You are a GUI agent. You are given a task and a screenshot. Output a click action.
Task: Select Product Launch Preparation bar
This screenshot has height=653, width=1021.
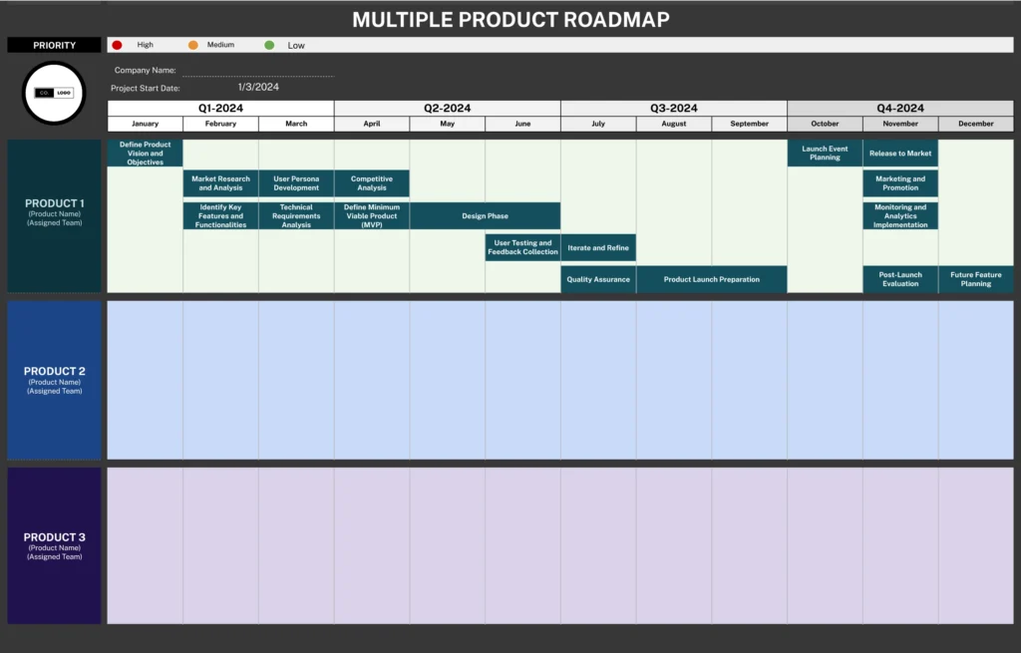[712, 279]
